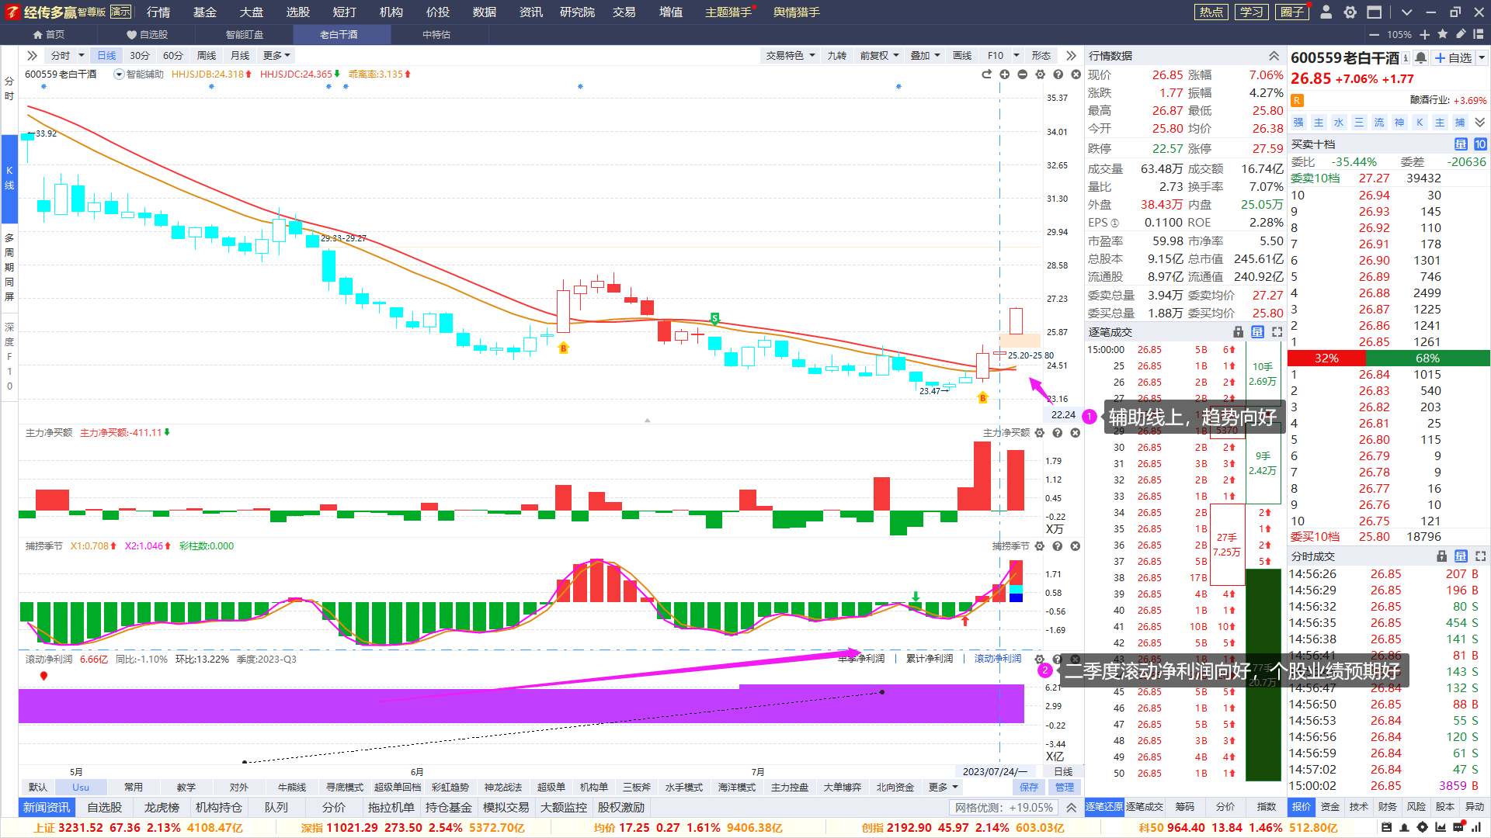Close the main chart indicator with X icon
The width and height of the screenshot is (1491, 838).
point(1076,74)
